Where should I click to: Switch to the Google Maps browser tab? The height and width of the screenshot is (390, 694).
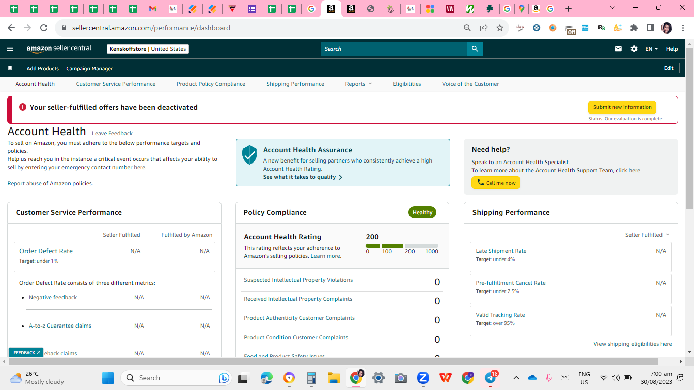tap(521, 9)
